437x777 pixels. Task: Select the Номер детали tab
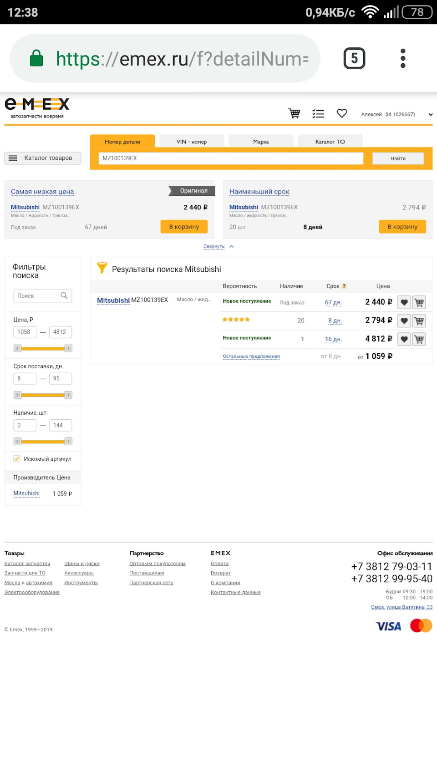(x=122, y=141)
